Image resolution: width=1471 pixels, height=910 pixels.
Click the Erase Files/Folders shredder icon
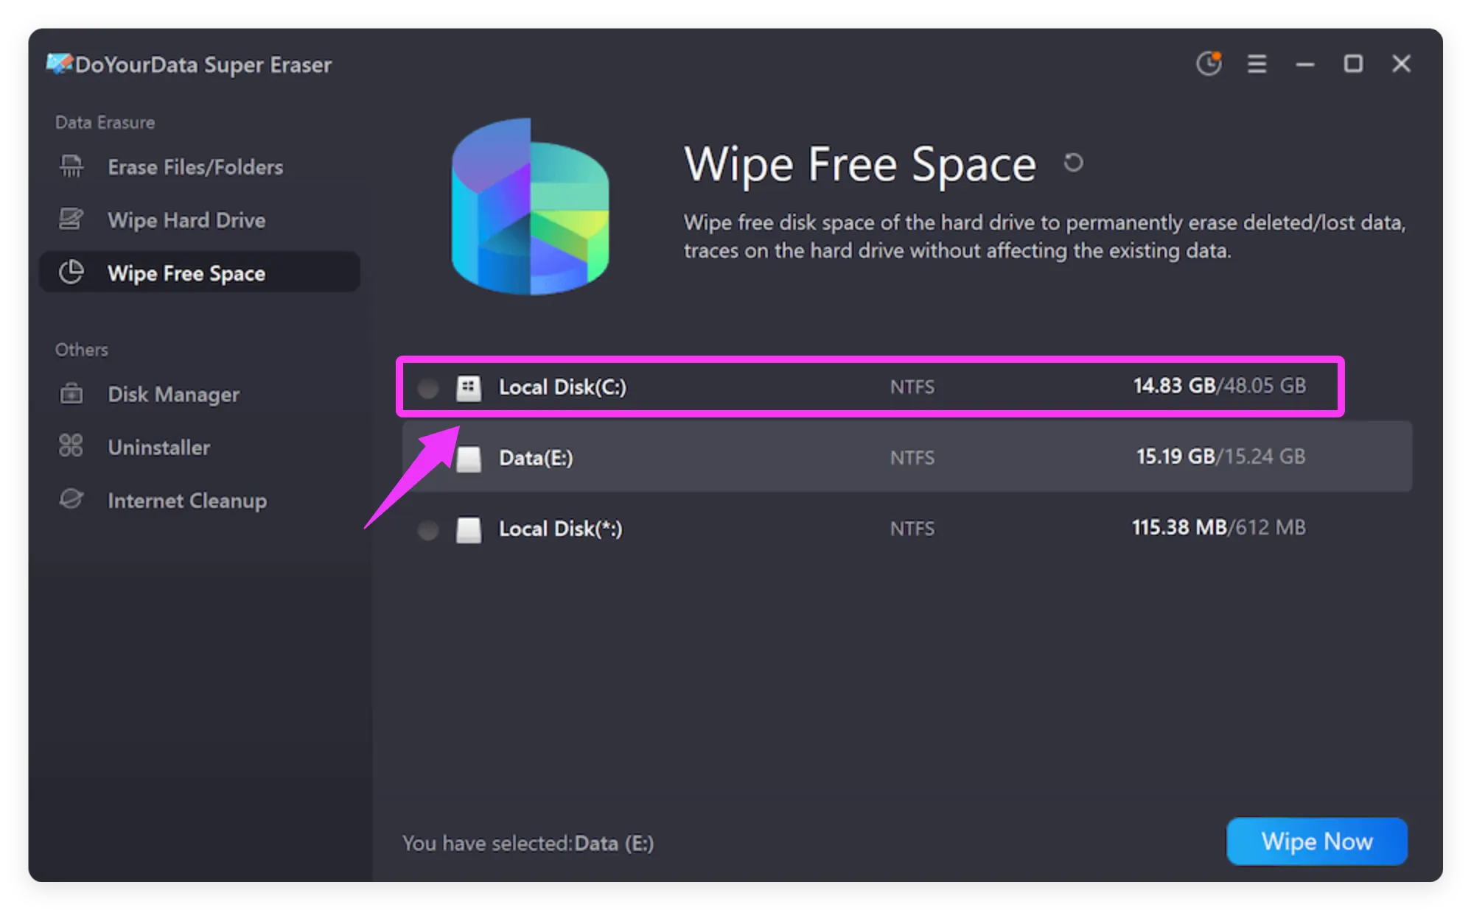click(x=71, y=166)
